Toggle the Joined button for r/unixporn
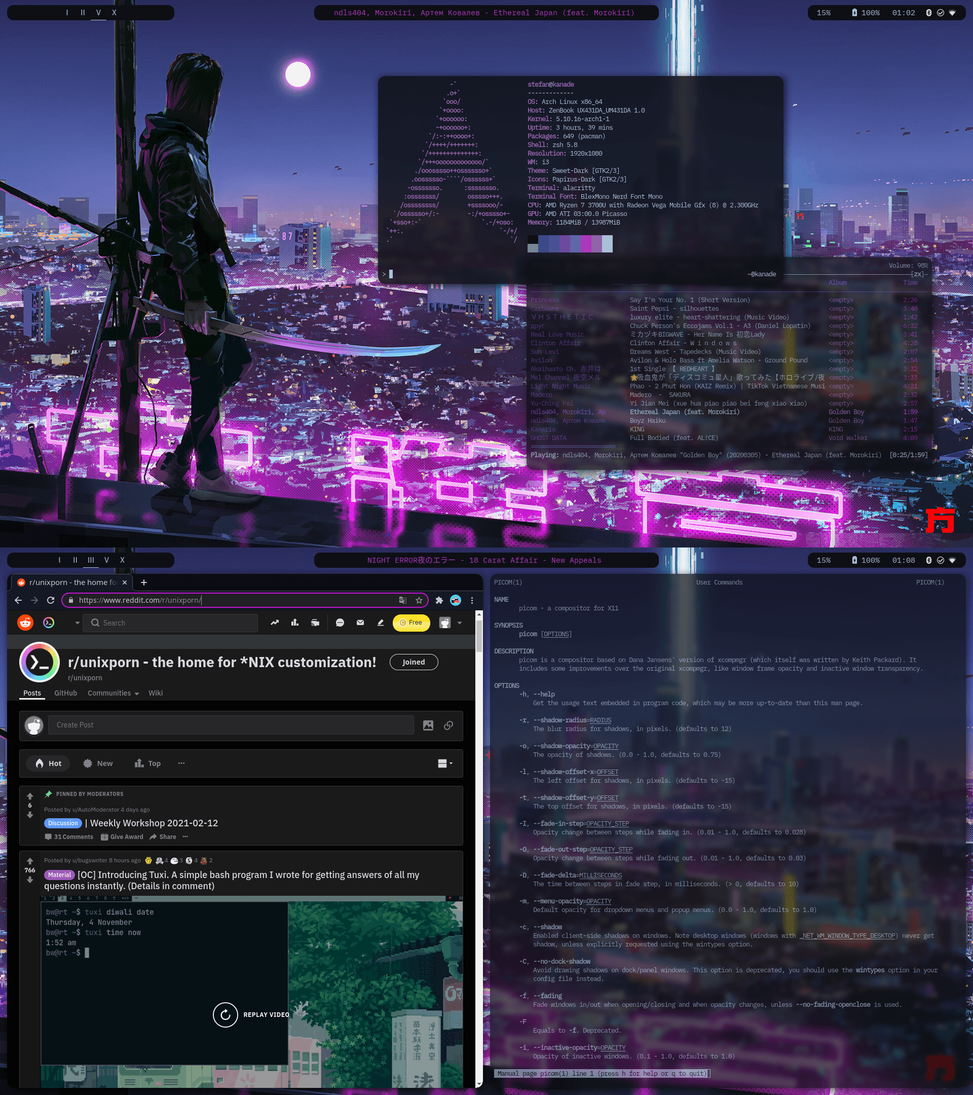Image resolution: width=973 pixels, height=1095 pixels. 414,662
